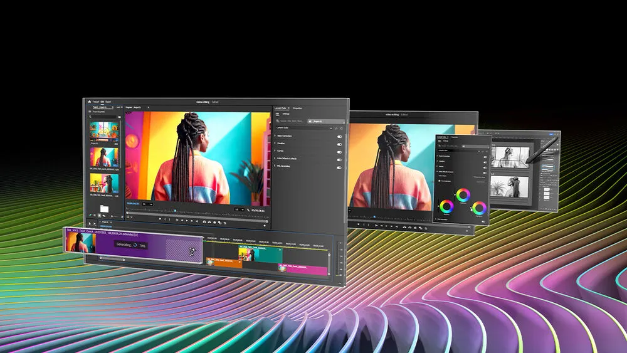Select the Selection arrow tool beside timeline
The width and height of the screenshot is (627, 353).
point(90,223)
